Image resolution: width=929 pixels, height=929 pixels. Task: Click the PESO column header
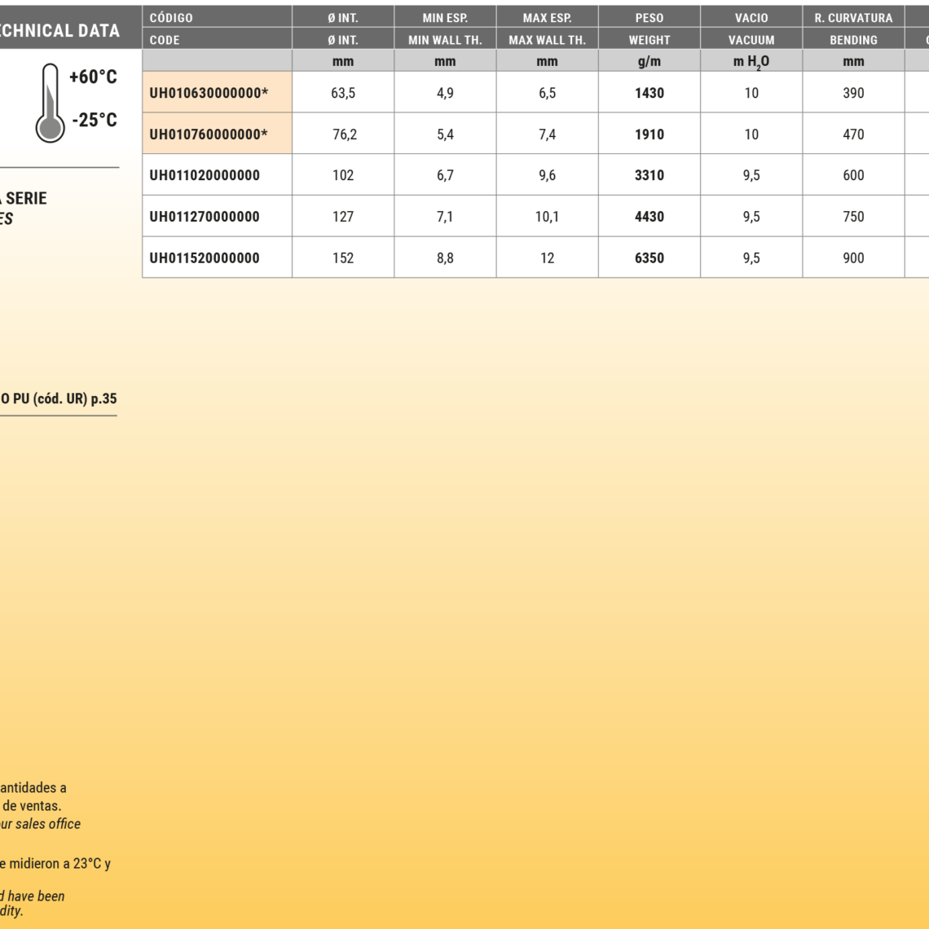[x=649, y=18]
